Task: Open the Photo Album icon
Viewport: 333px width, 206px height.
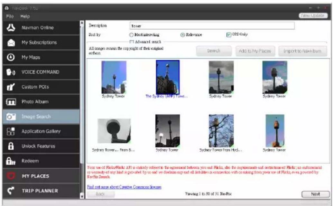Action: (11, 102)
